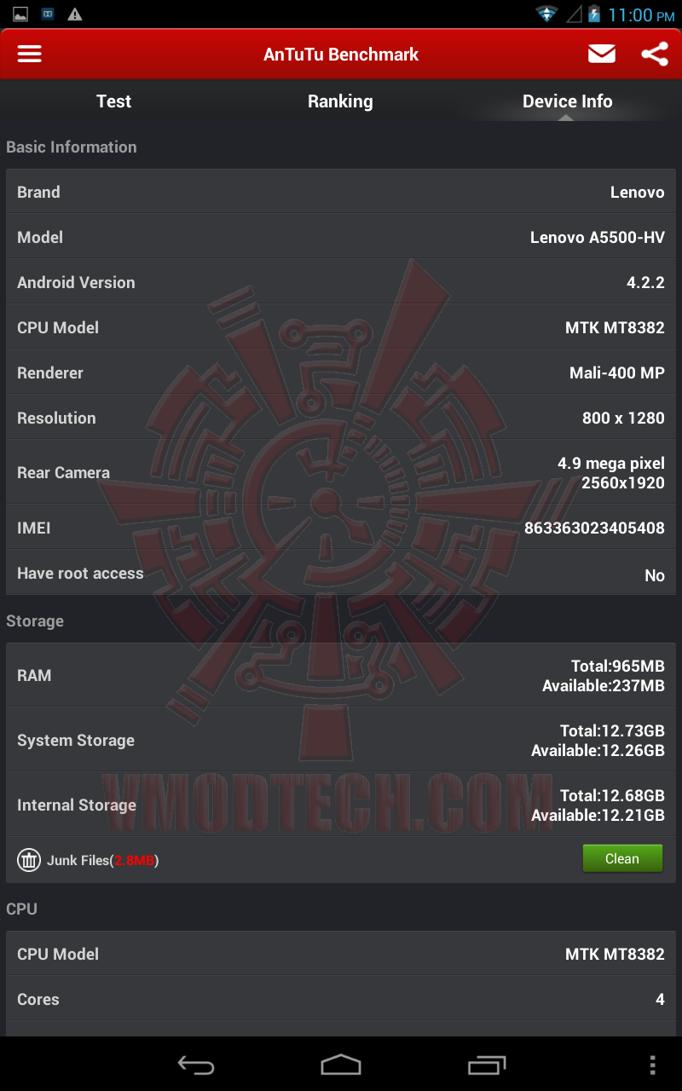Open the hamburger menu icon
This screenshot has height=1091, width=682.
click(30, 54)
